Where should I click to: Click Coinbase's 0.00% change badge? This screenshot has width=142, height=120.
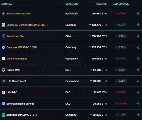(121, 47)
